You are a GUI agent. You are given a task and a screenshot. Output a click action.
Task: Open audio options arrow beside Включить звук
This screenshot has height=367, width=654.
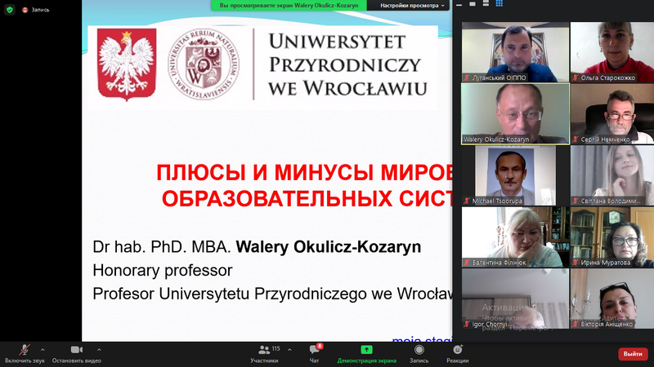pos(43,350)
